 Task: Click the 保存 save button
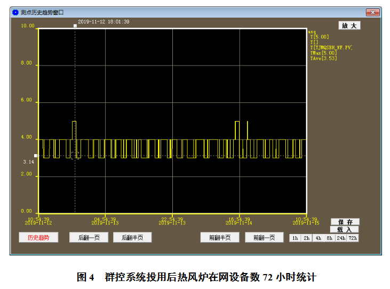click(345, 222)
